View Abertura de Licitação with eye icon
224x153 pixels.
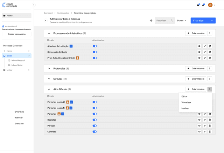199,46
